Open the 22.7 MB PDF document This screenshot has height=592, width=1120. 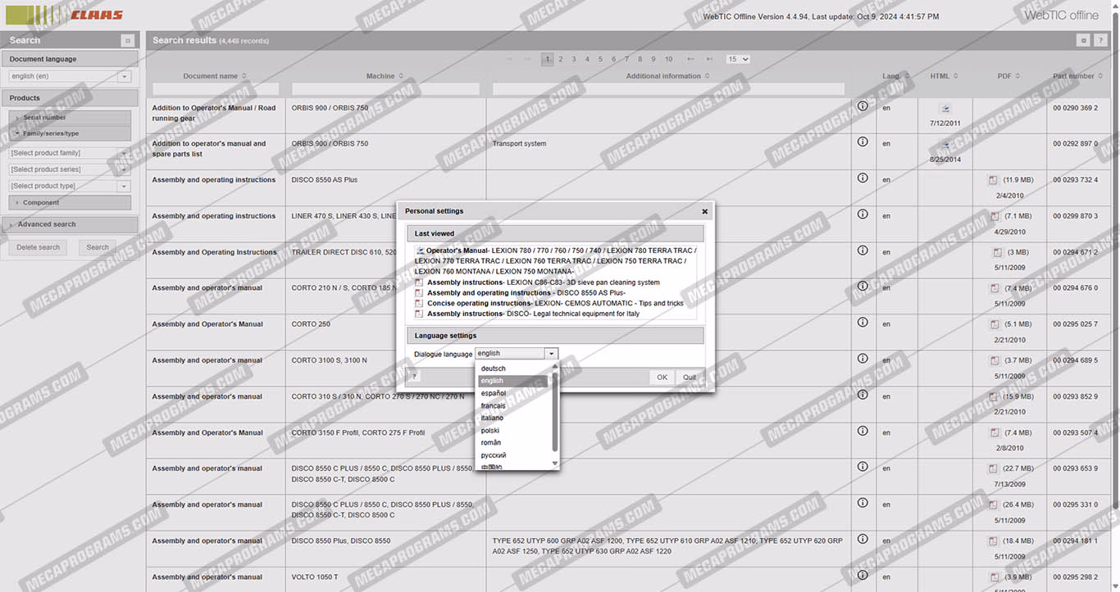coord(995,469)
